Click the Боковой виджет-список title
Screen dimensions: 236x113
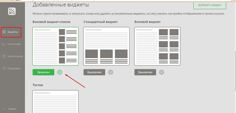coord(52,22)
